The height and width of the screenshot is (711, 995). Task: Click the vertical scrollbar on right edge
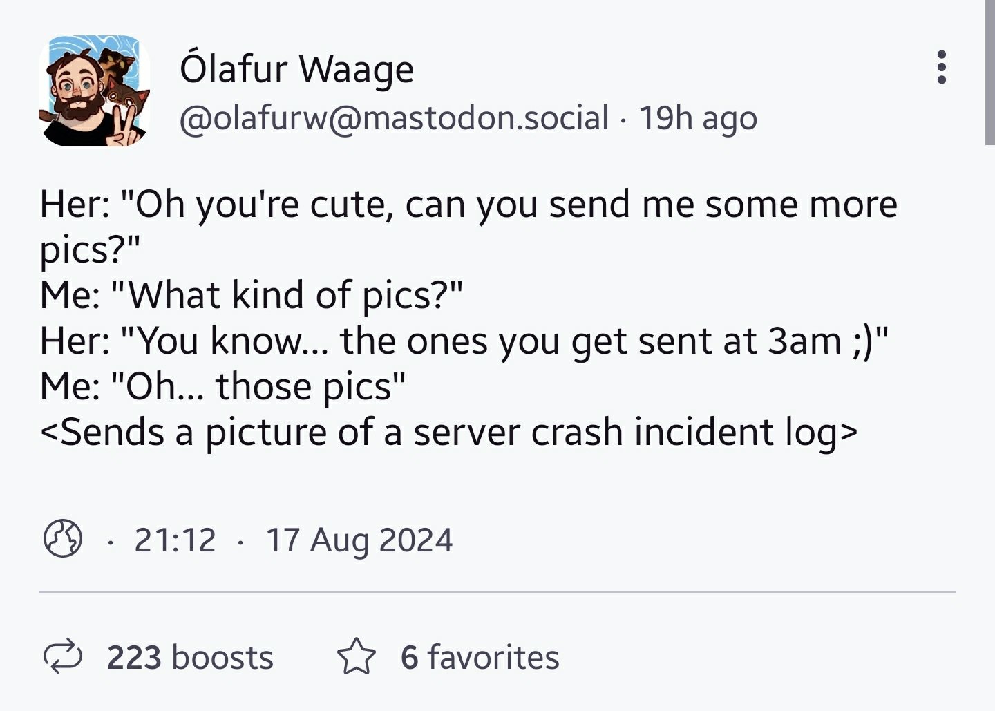click(x=989, y=73)
